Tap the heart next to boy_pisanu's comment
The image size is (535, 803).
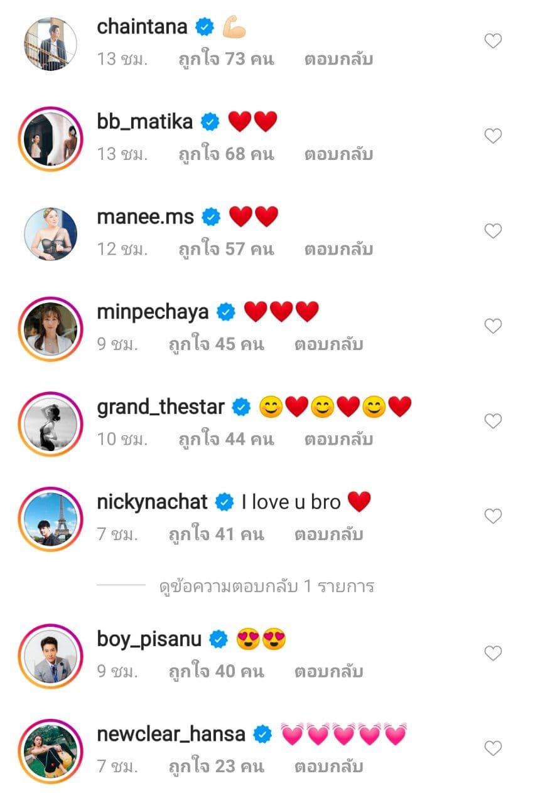(x=493, y=654)
